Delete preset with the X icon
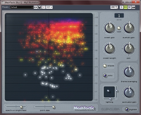The image size is (141, 115). (44, 7)
